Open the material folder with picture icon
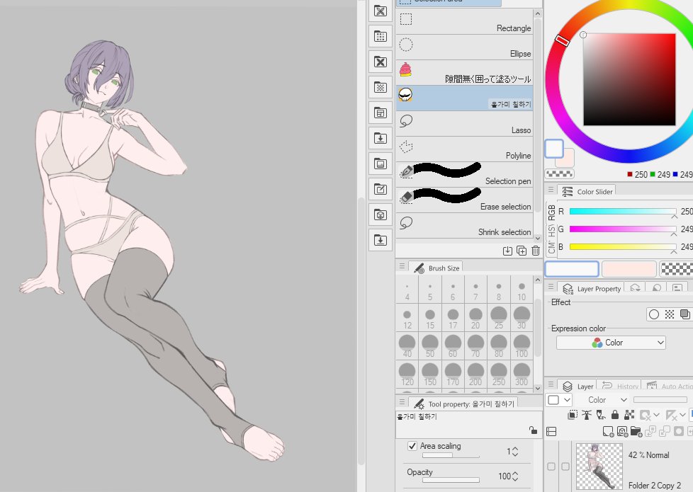Viewport: 693px width, 492px height. click(381, 164)
